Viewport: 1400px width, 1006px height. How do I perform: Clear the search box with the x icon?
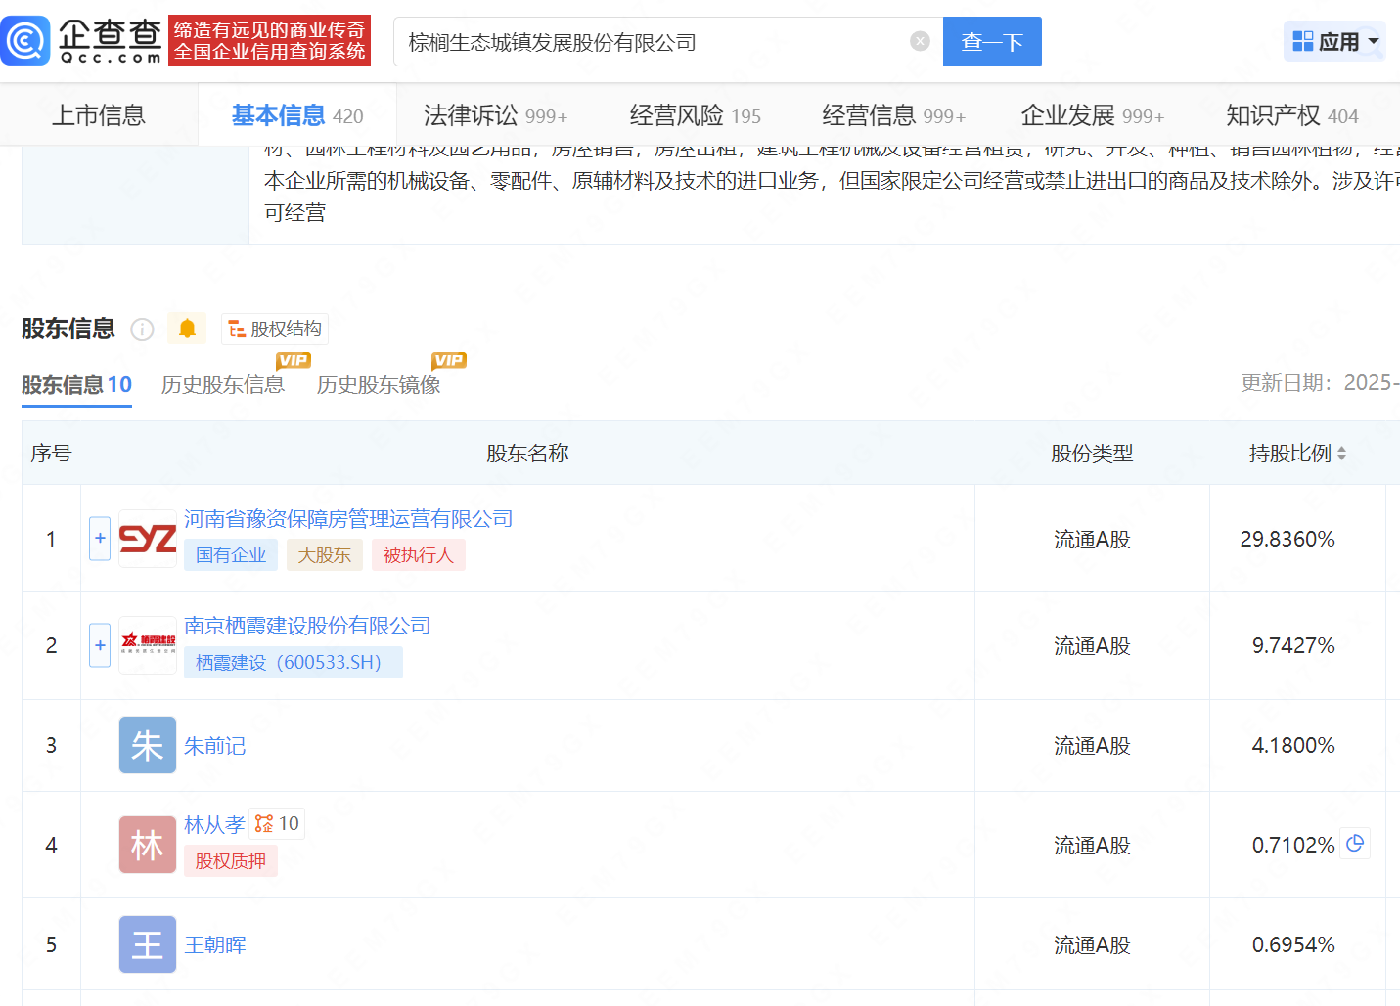tap(919, 40)
